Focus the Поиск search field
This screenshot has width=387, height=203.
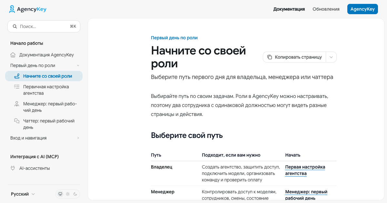[x=44, y=26]
